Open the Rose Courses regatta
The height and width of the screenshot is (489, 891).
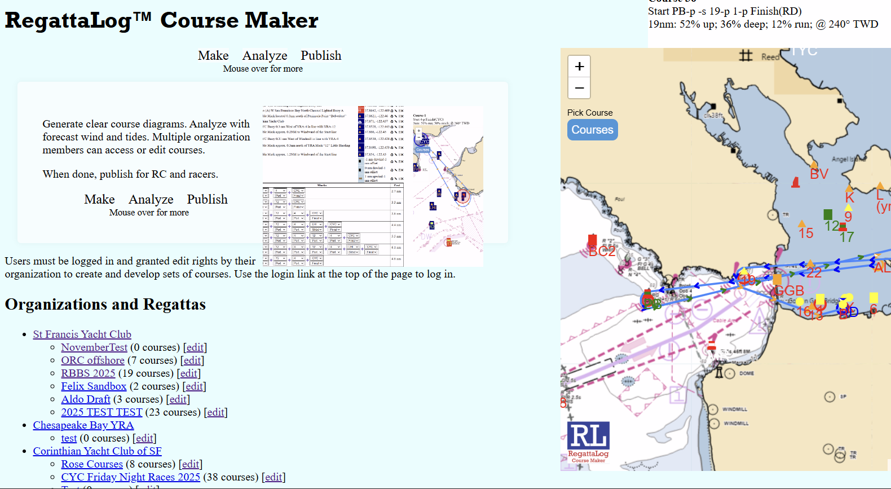92,464
